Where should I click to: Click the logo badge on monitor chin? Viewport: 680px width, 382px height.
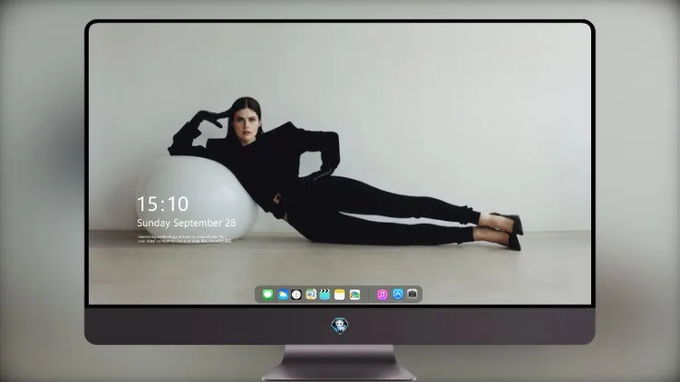340,326
